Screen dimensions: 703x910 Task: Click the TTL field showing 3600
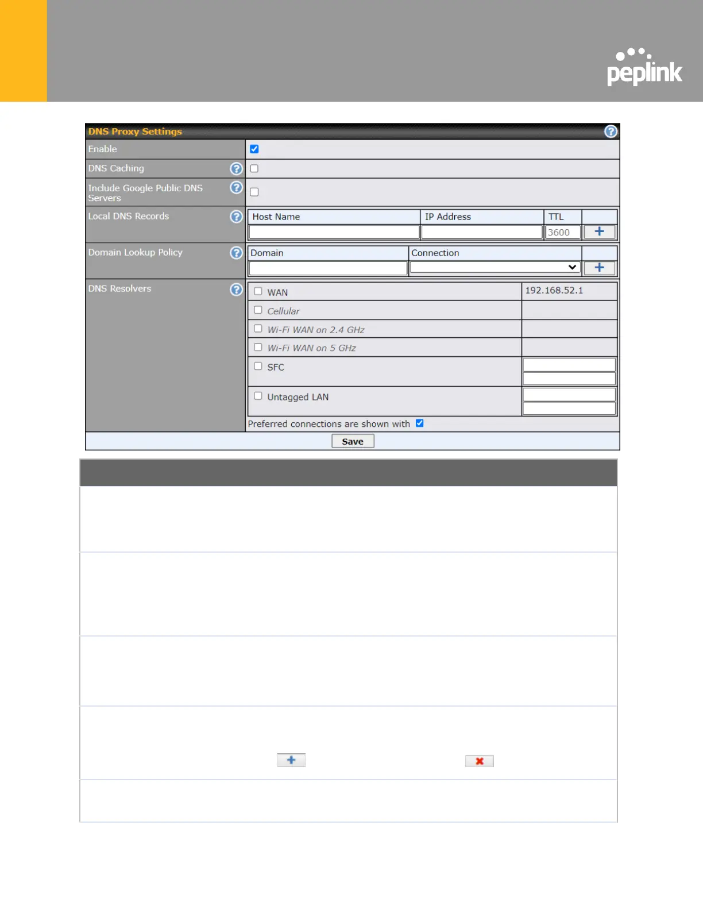563,232
